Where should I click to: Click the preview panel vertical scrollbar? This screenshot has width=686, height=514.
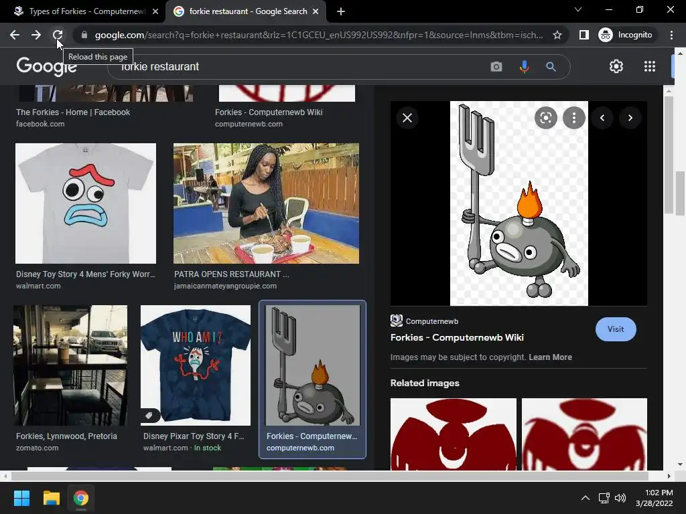[x=668, y=155]
